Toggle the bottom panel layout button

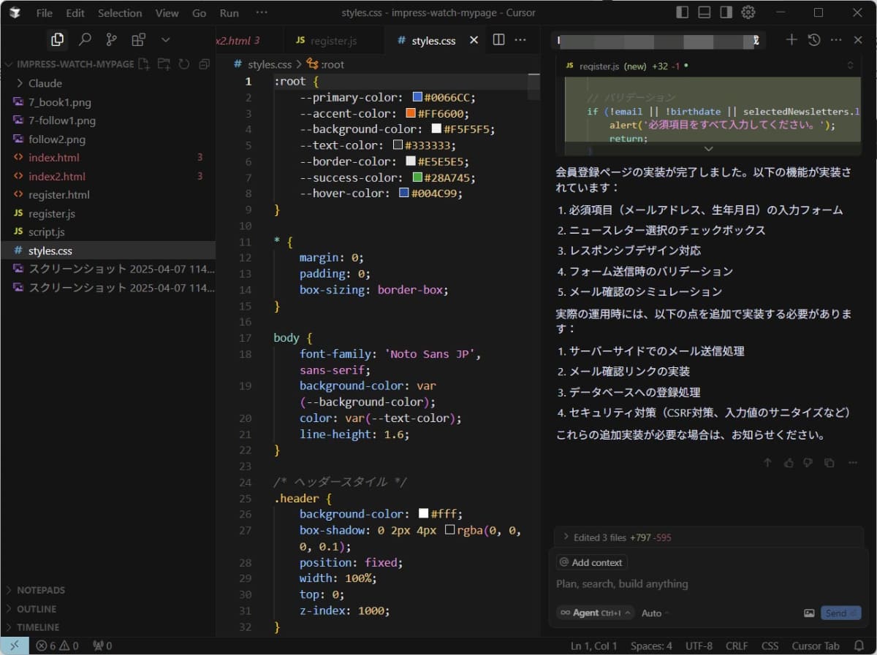pos(704,12)
